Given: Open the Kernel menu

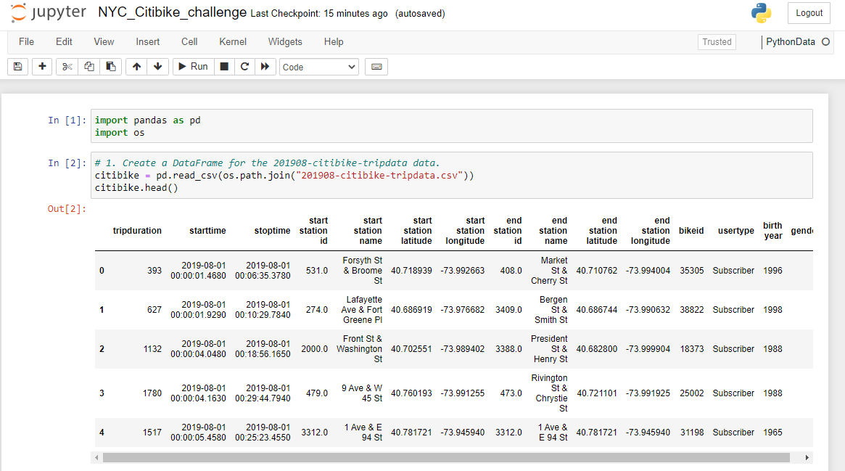Looking at the screenshot, I should point(232,41).
